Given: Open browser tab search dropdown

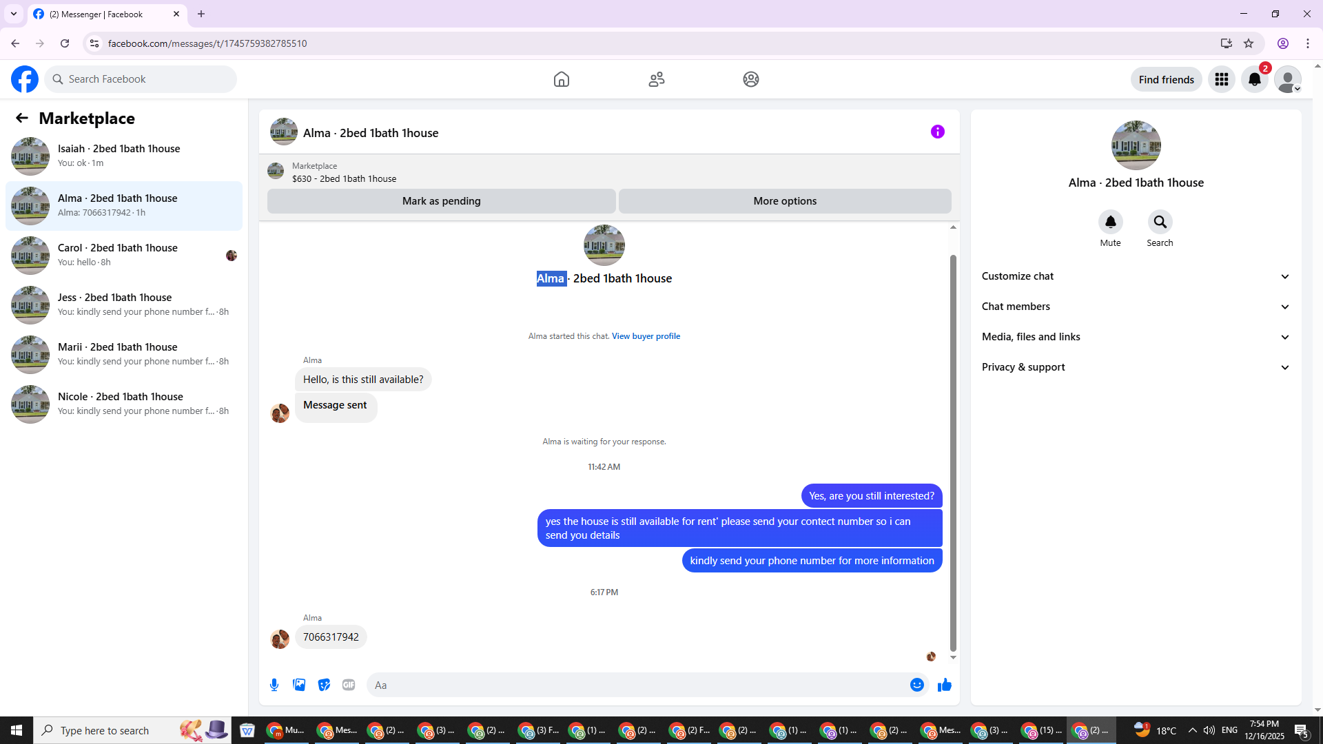Looking at the screenshot, I should point(14,14).
